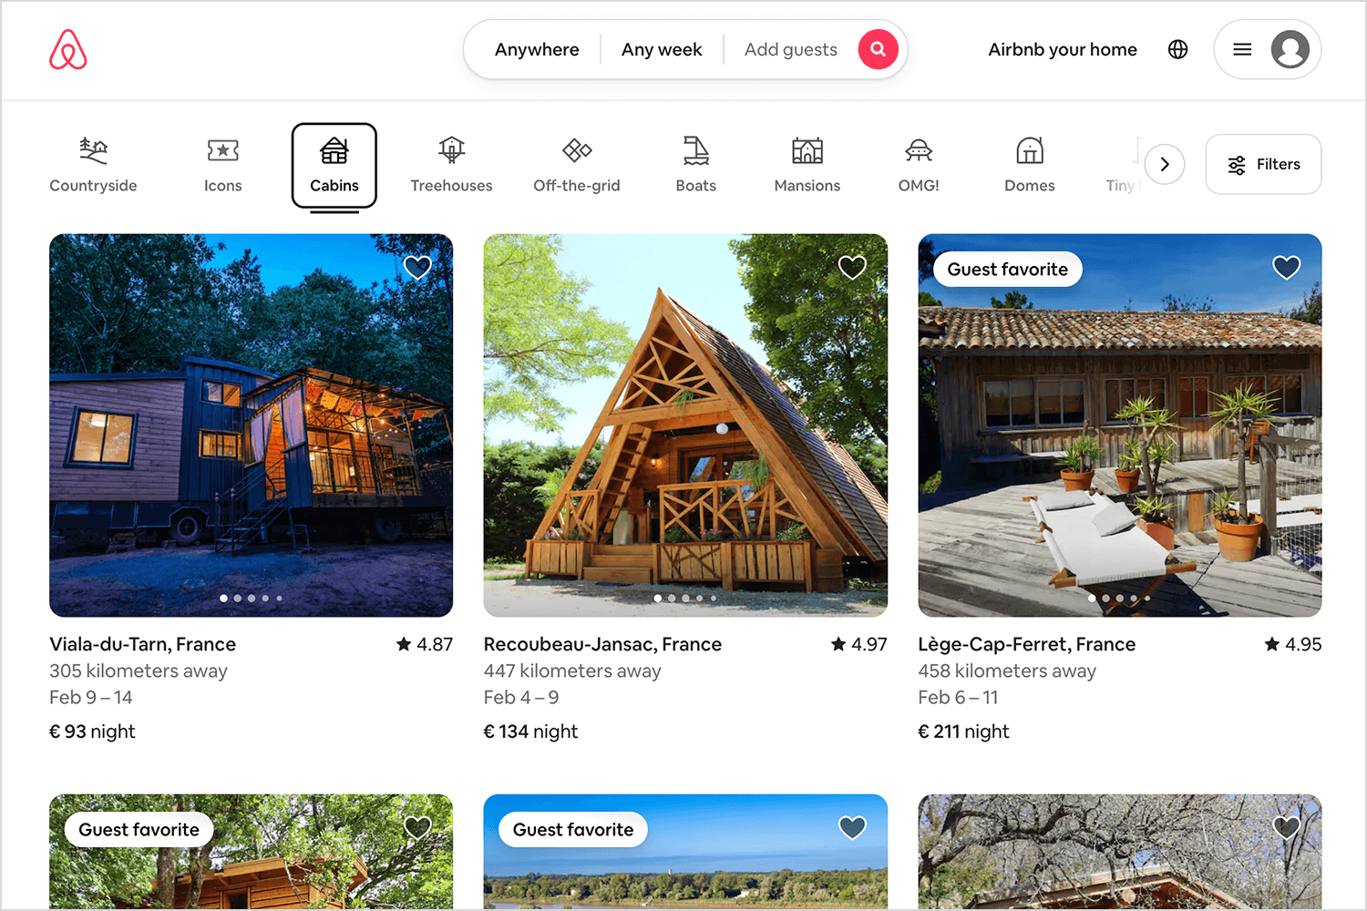Select the Treehouses category
Viewport: 1367px width, 911px height.
[x=451, y=166]
